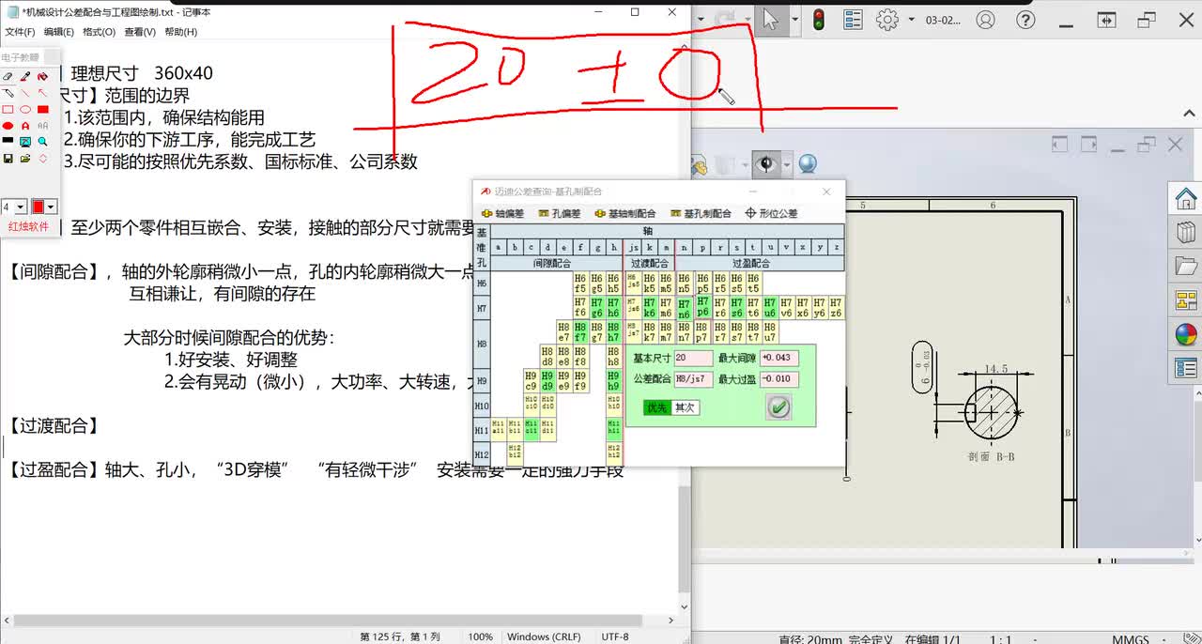Click the 基本尺寸 input field showing 20
Viewport: 1202px width, 644px height.
click(x=693, y=358)
